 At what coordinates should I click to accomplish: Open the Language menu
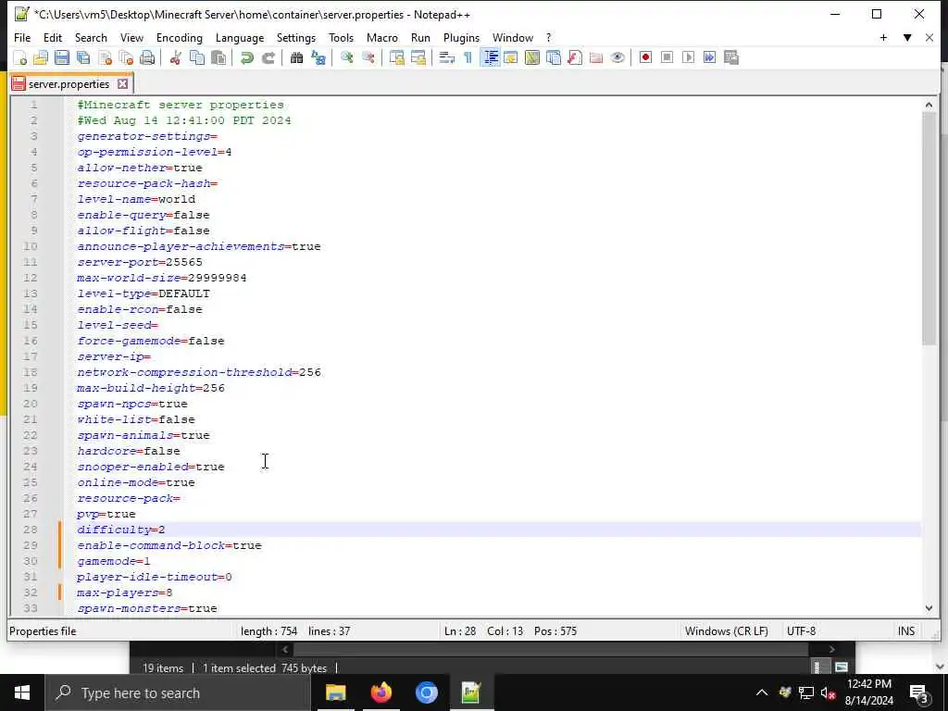(240, 37)
